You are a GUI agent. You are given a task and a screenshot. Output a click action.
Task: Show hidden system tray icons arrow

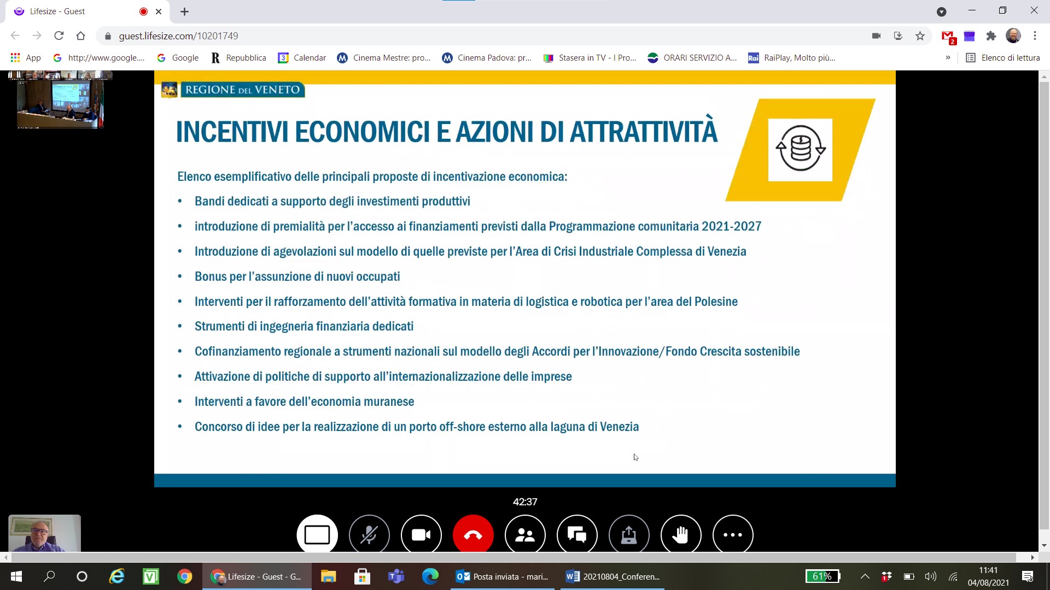point(865,576)
